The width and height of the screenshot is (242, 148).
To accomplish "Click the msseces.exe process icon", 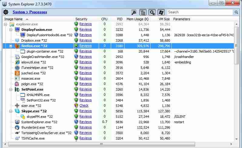I will (x=17, y=79).
